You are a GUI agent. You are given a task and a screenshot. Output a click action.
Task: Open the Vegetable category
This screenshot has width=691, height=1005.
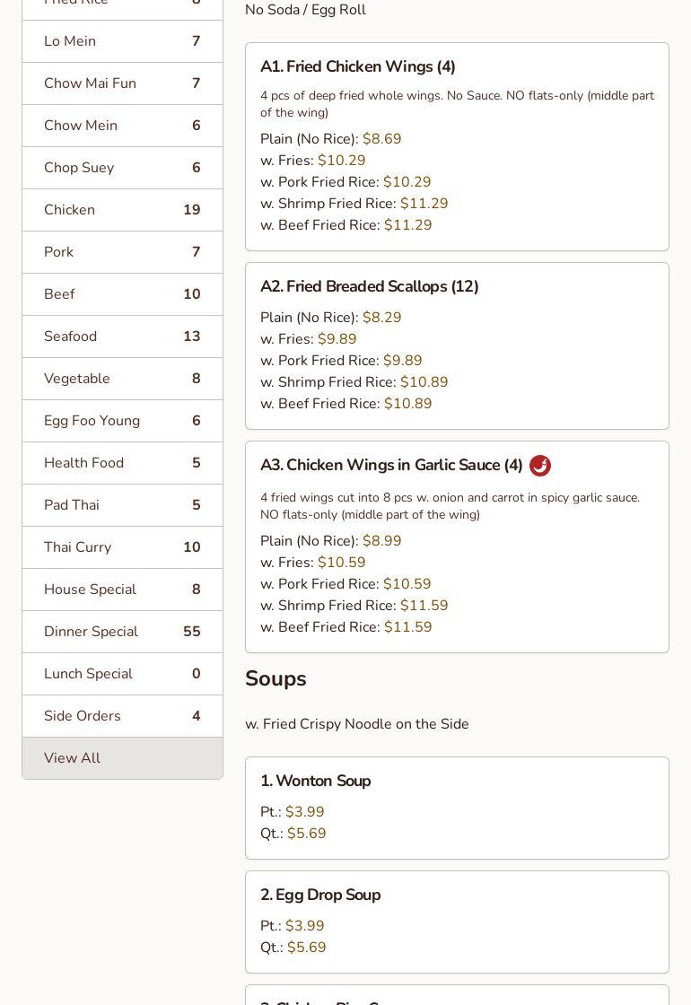(122, 379)
